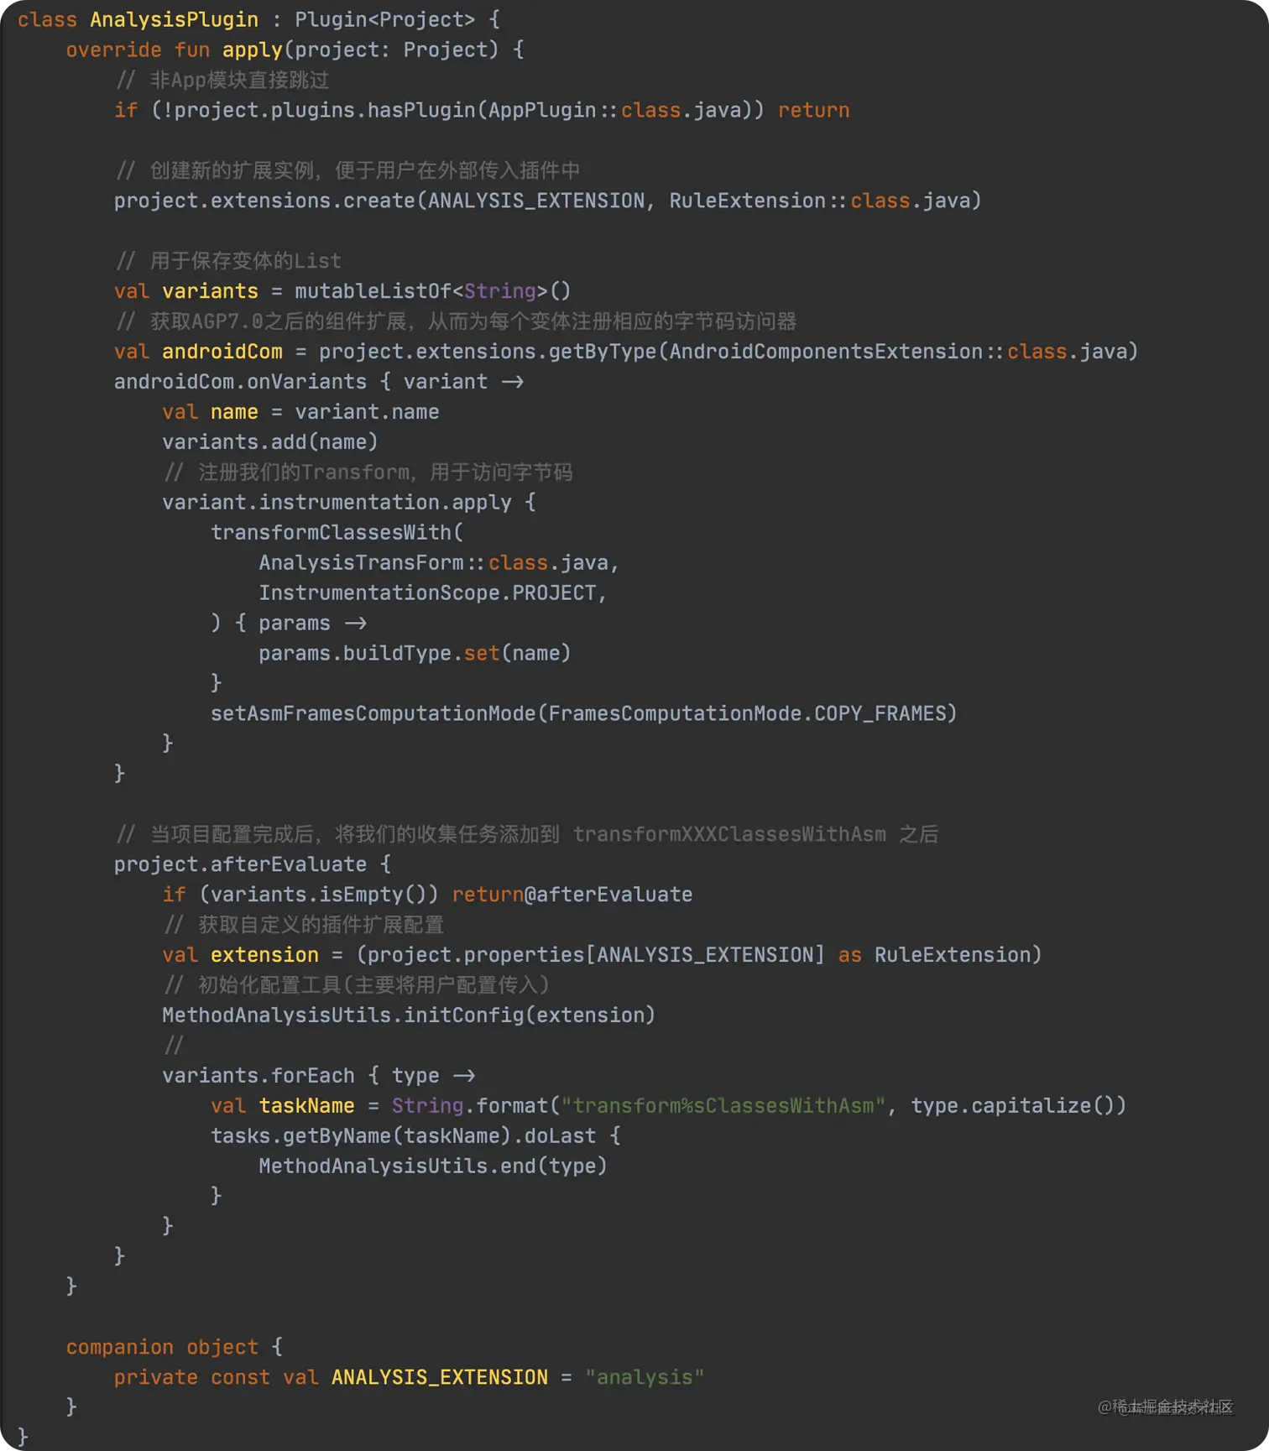This screenshot has width=1269, height=1451.
Task: Click ANALYSIS_EXTENSION in the companion object
Action: tap(439, 1378)
